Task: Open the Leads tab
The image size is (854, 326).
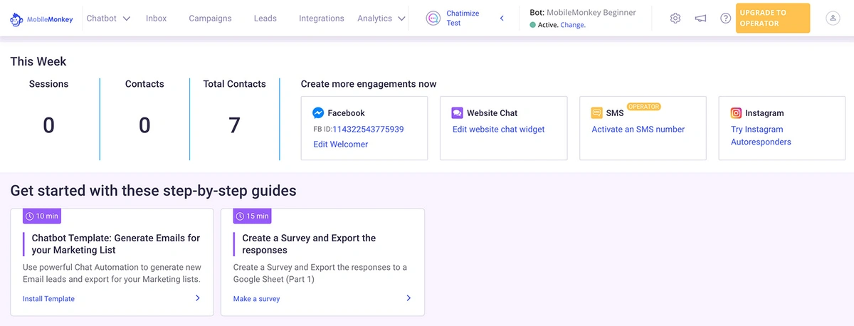Action: click(x=265, y=19)
